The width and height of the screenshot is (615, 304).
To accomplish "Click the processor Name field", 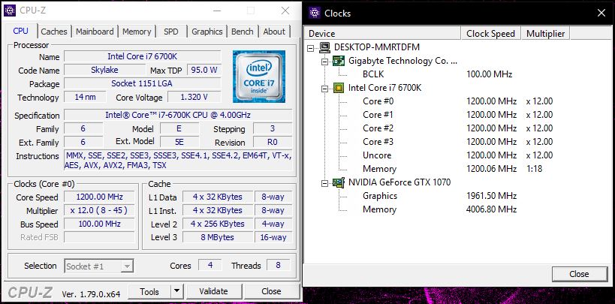I will tap(143, 56).
